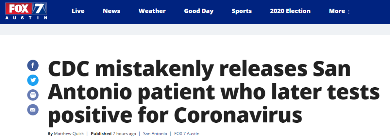Click the red FOX box in the logo

coord(19,9)
